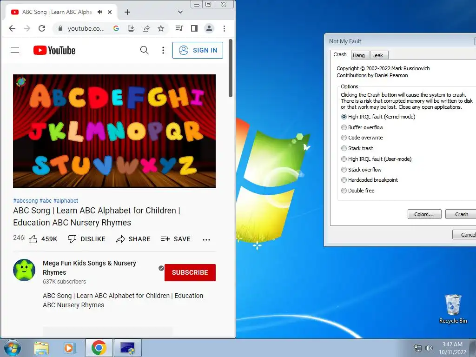Click the forward navigation arrow
The image size is (476, 357).
[x=27, y=28]
